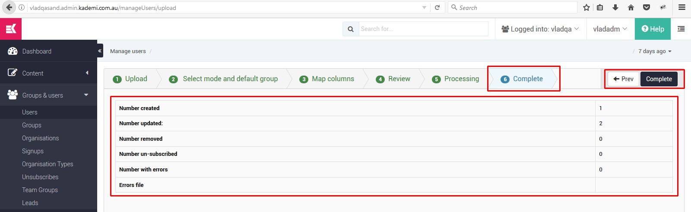Go to step 4 Review
The width and height of the screenshot is (691, 212).
pyautogui.click(x=393, y=79)
